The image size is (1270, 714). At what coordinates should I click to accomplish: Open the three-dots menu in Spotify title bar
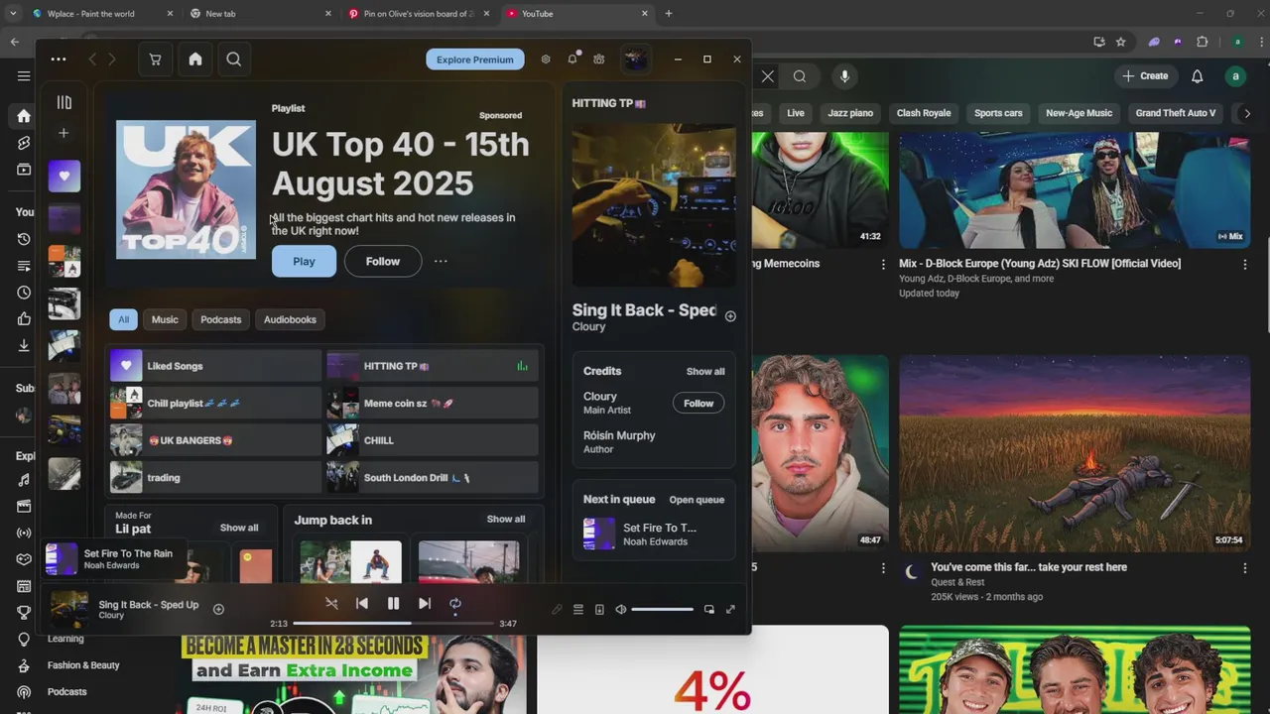click(x=59, y=59)
